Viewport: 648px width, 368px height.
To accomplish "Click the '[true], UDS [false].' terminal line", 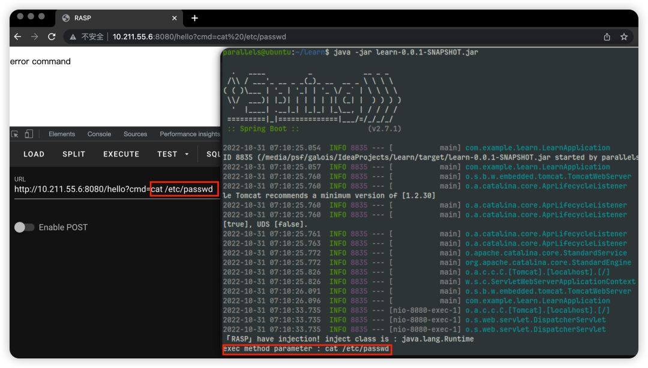I will click(265, 224).
